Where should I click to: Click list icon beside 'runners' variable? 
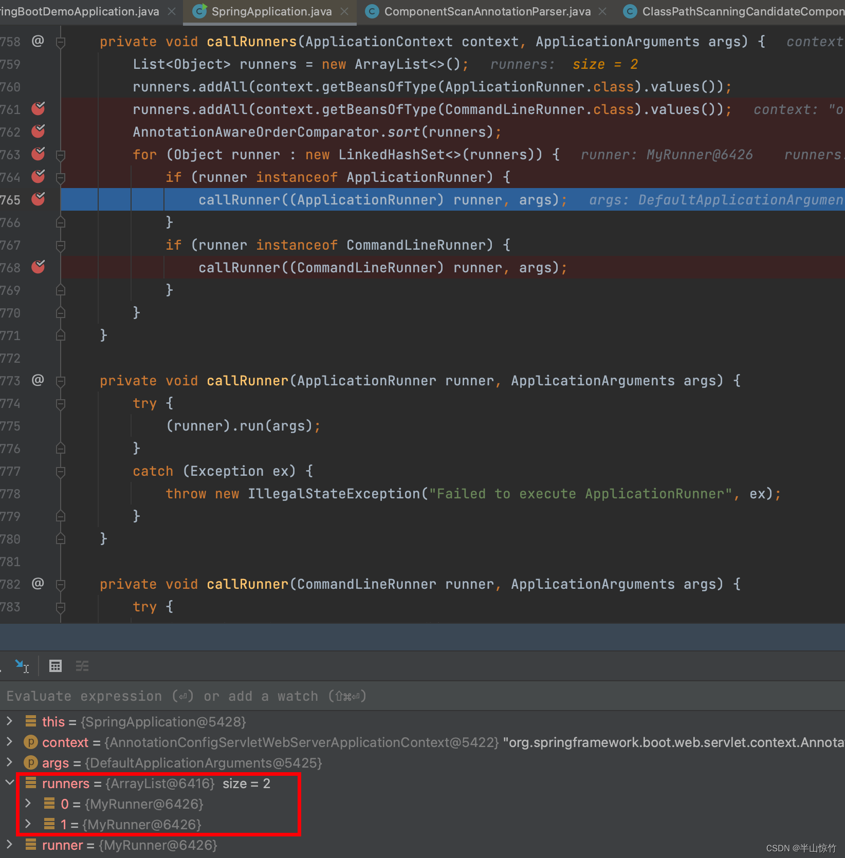point(31,783)
